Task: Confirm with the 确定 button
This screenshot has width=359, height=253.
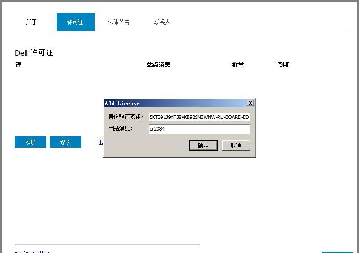Action: [x=203, y=145]
